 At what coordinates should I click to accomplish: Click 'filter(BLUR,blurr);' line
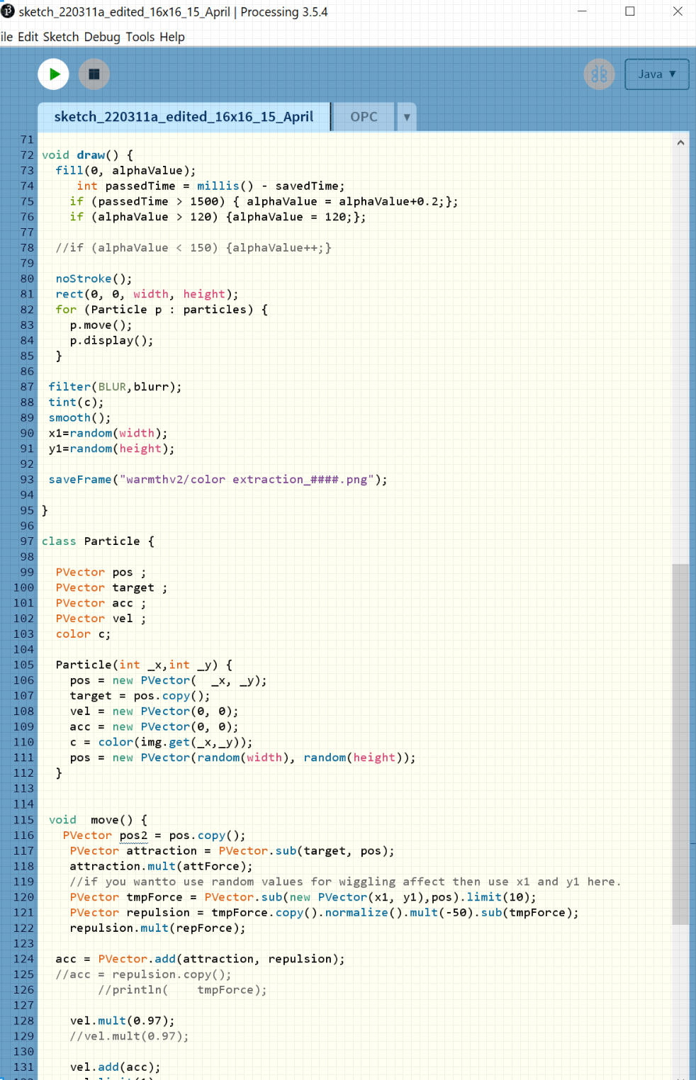pos(115,388)
